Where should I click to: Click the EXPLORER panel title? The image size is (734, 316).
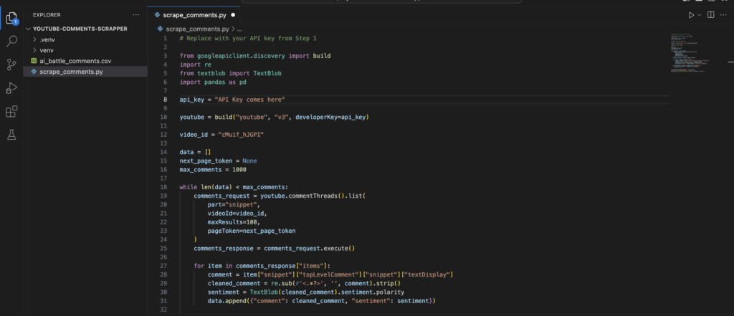[x=47, y=15]
